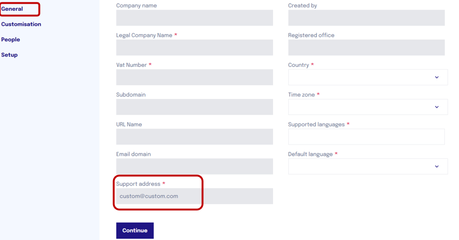Select the Vat Number input
Image resolution: width=459 pixels, height=240 pixels.
[194, 77]
